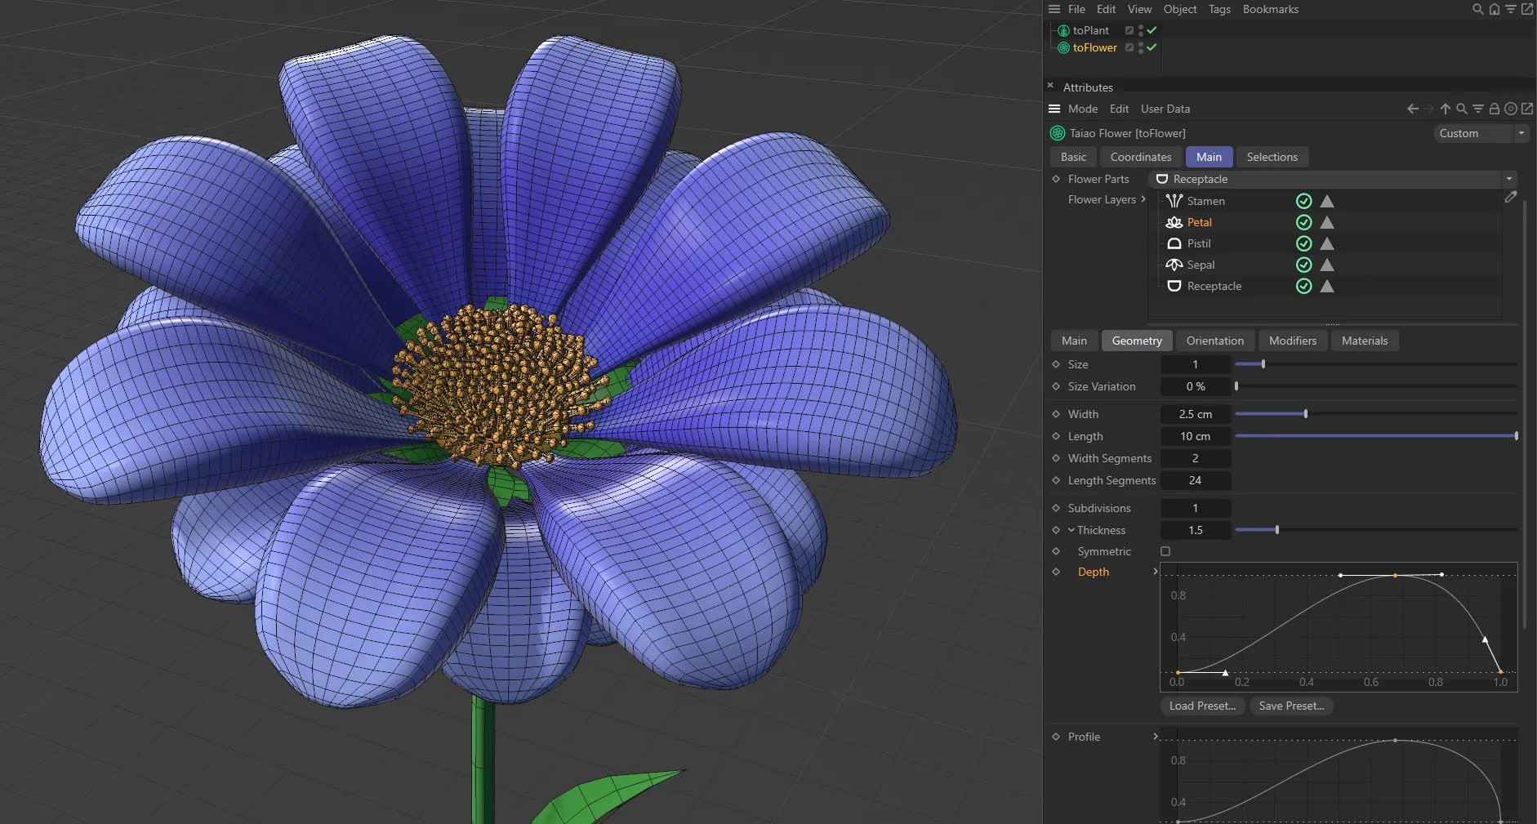1537x824 pixels.
Task: Expand the Flower Layers arrow
Action: (x=1143, y=199)
